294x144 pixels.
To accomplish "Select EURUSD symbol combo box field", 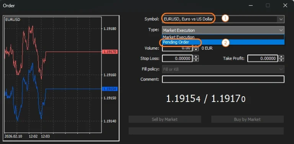I will tap(223, 19).
